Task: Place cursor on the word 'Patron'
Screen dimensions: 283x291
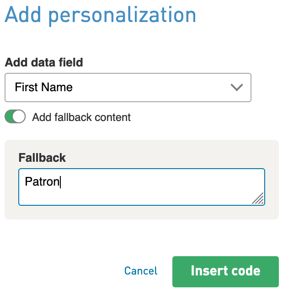Action: [42, 181]
